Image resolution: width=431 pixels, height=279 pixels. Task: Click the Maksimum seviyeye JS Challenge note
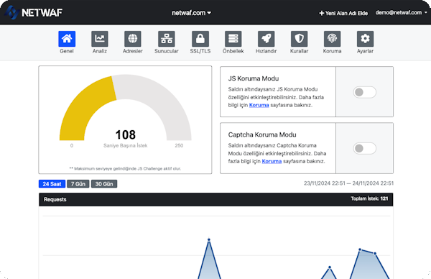click(125, 168)
